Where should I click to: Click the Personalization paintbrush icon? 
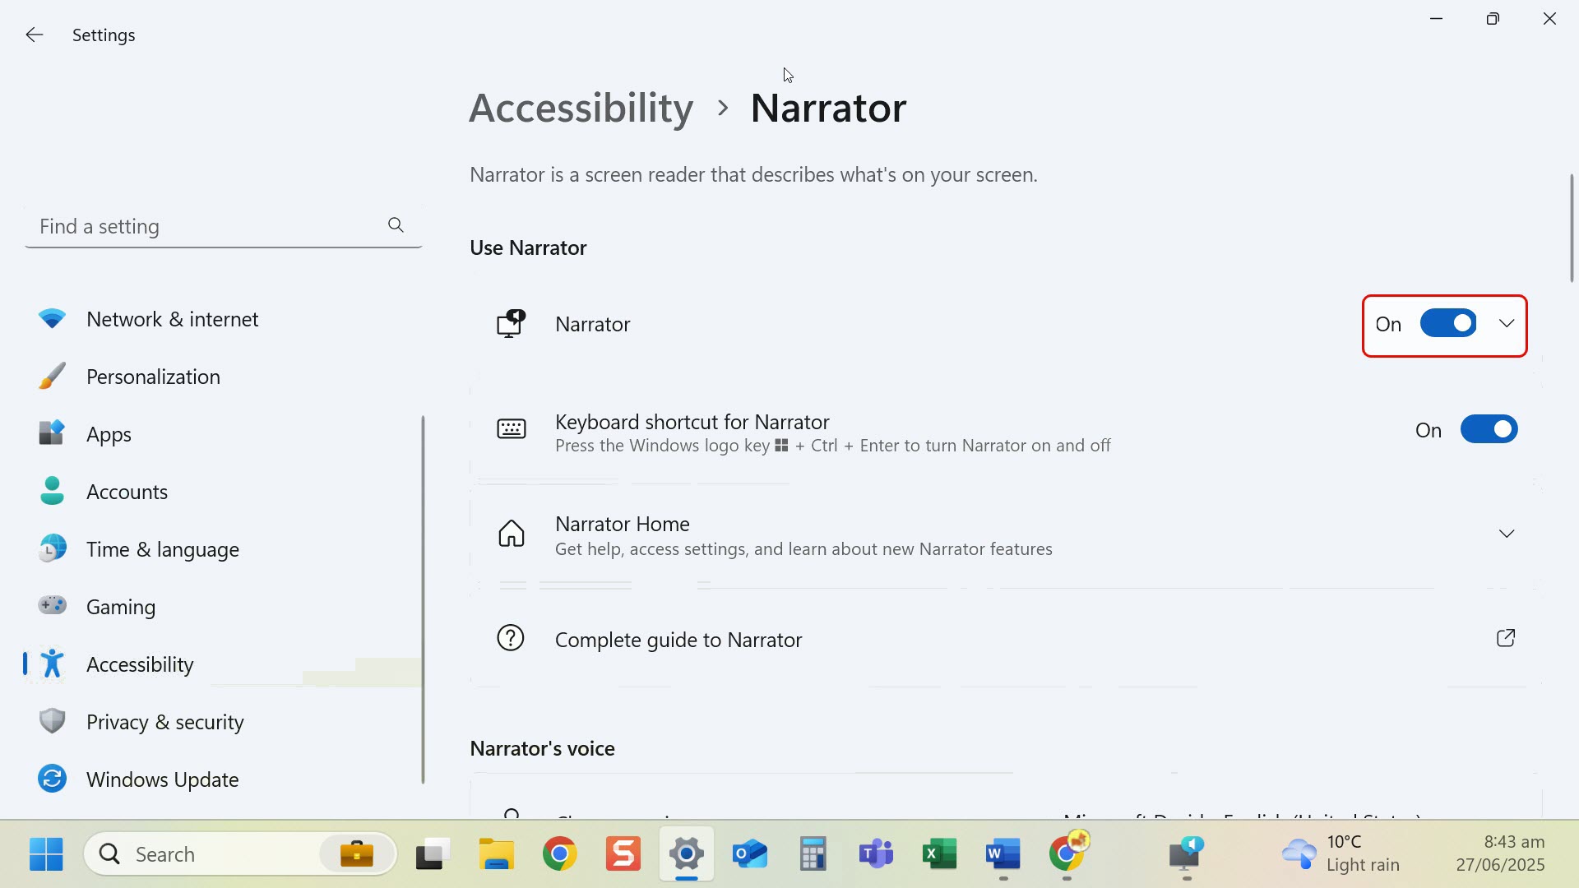[x=52, y=377]
